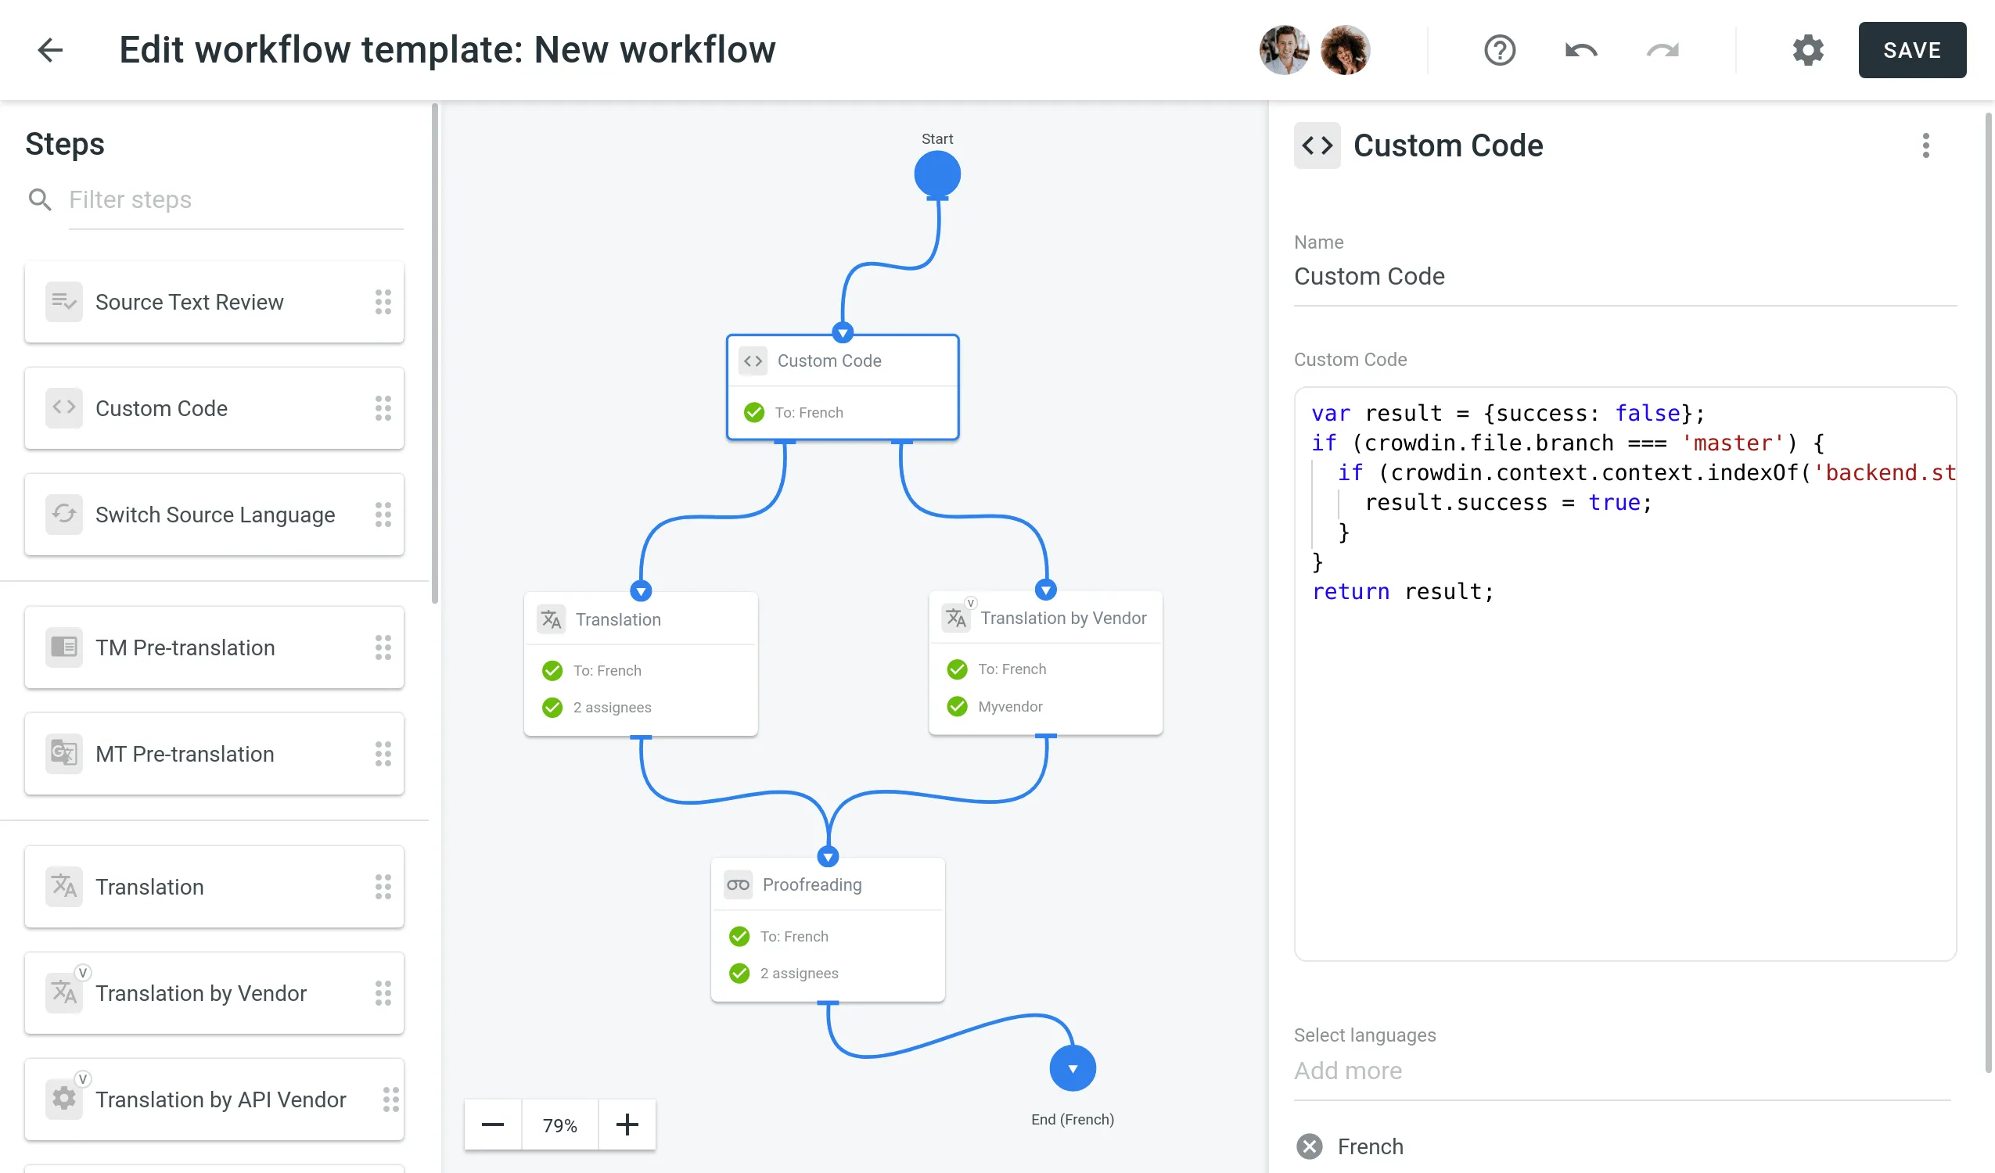
Task: Zoom in canvas with plus button
Action: [x=627, y=1124]
